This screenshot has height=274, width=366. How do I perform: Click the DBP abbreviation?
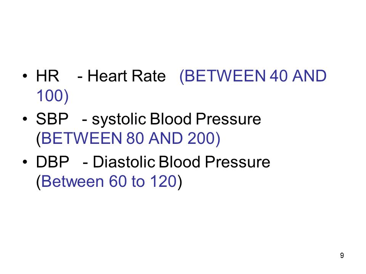53,162
